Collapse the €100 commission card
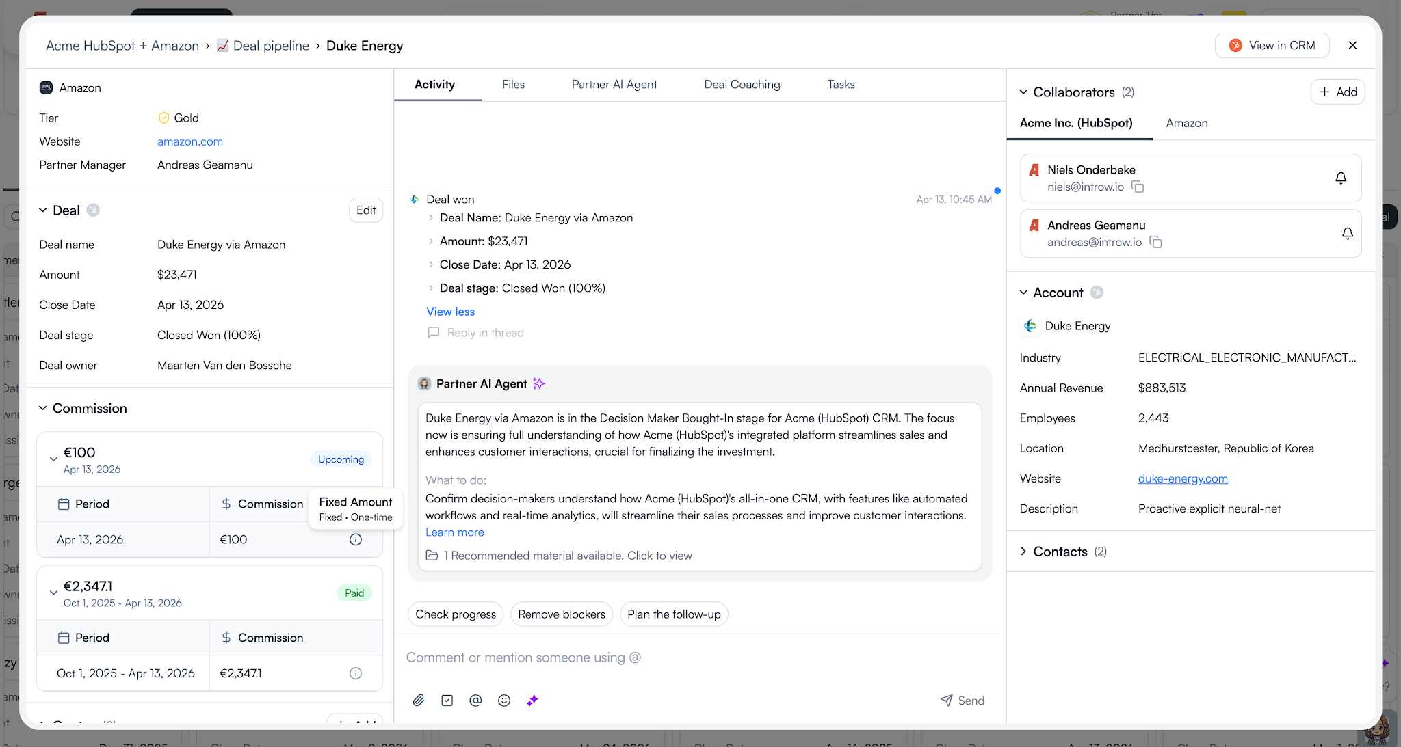This screenshot has width=1401, height=747. coord(53,459)
